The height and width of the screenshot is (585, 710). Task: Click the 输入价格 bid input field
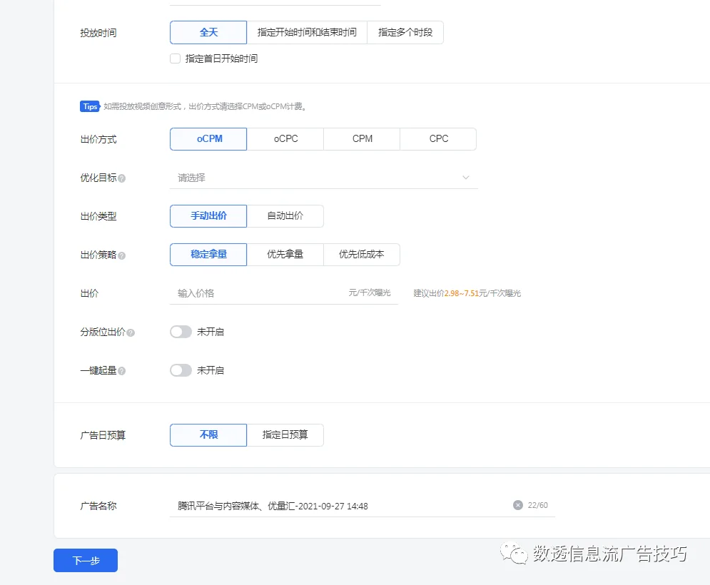(x=284, y=293)
